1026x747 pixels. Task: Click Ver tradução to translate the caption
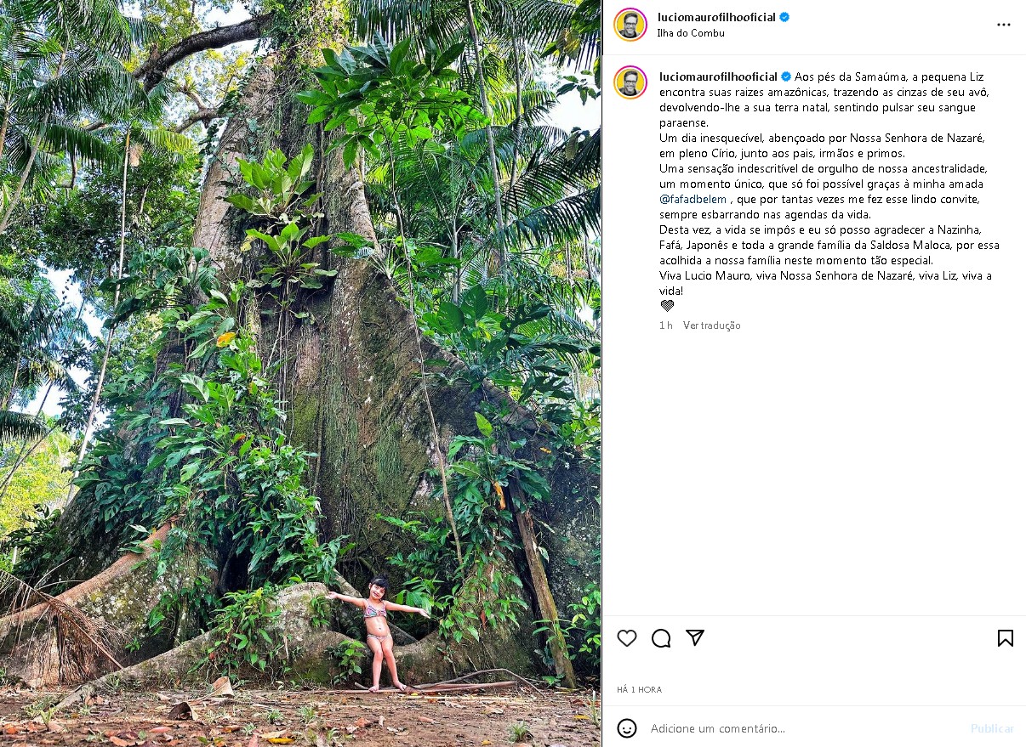click(711, 325)
